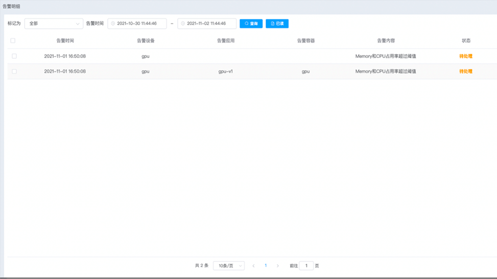Check the first alarm row checkbox

pos(14,56)
